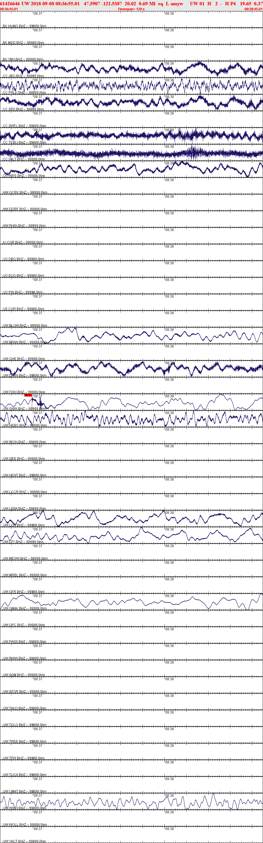Select the UW WISH BHZ station label
263x843 pixels.
pyautogui.click(x=25, y=809)
